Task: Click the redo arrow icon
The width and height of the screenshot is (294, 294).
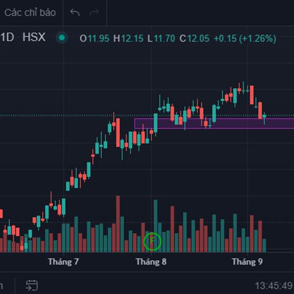Action: 94,12
